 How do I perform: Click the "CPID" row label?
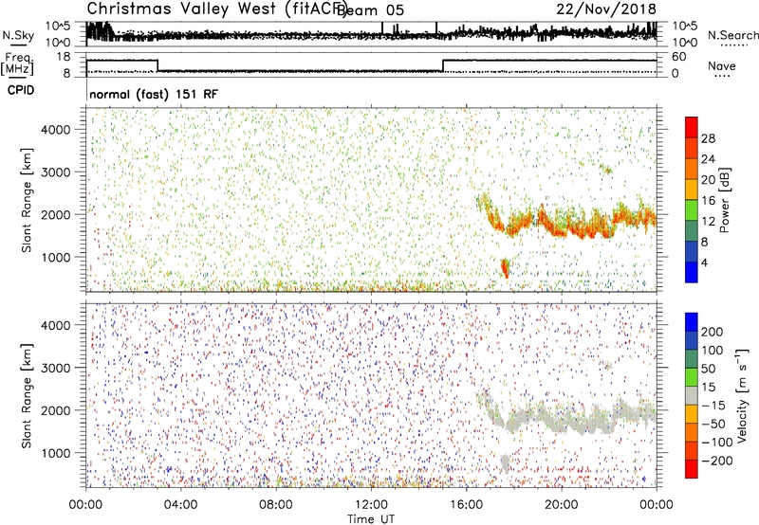21,90
